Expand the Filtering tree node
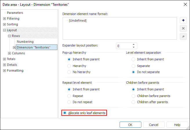190x130 pixels. (4, 18)
